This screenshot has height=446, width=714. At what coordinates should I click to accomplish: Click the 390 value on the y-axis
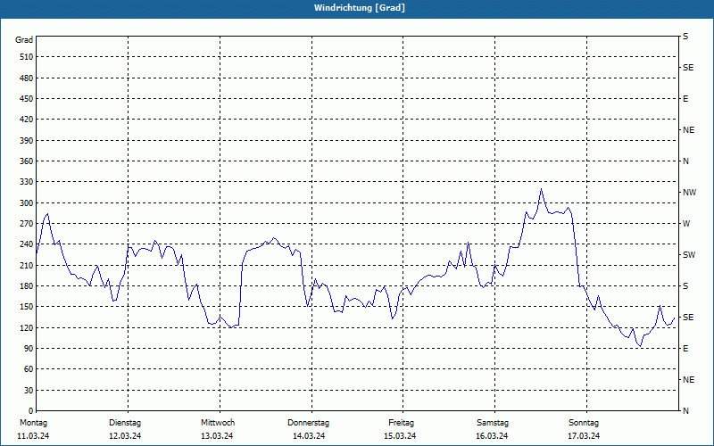coord(27,141)
